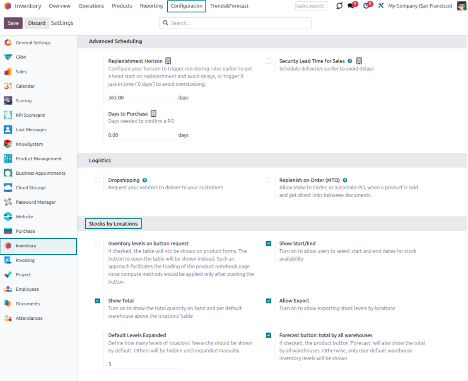Uncheck the Show Total option

coord(97,300)
